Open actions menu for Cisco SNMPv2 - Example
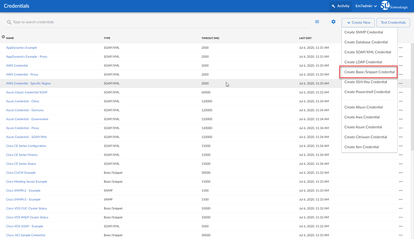The width and height of the screenshot is (414, 239). (401, 191)
